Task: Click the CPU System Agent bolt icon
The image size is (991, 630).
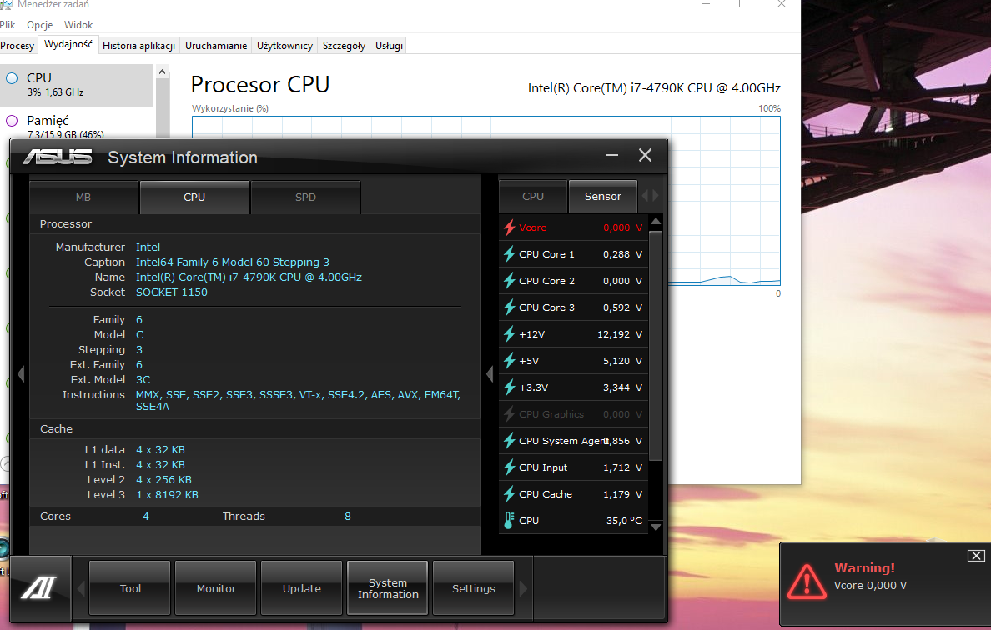Action: pyautogui.click(x=510, y=441)
